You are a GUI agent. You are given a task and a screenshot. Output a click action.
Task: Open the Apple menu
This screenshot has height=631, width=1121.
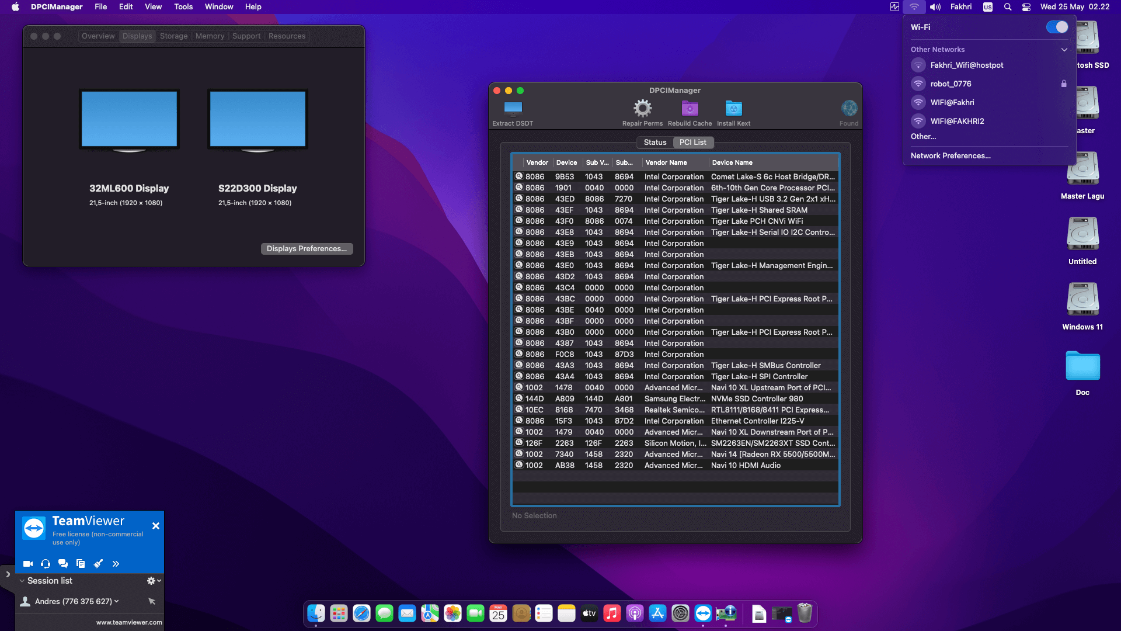tap(16, 7)
